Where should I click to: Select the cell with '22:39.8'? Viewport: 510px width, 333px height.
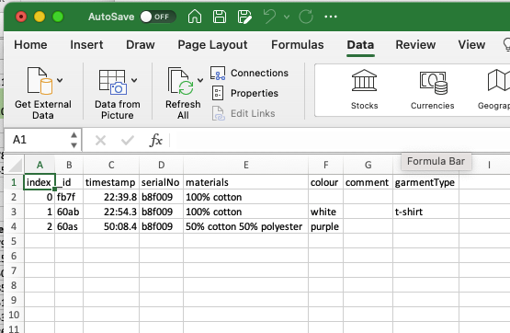coord(111,197)
